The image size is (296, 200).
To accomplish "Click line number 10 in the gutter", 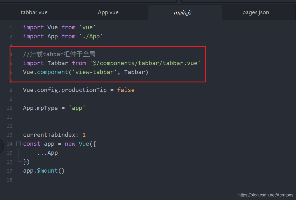I will coord(10,108).
